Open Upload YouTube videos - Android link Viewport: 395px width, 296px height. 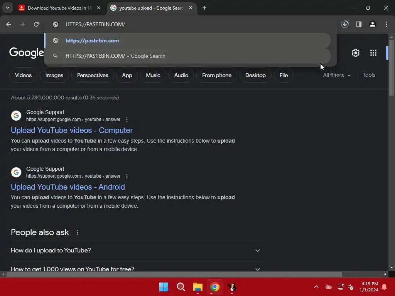pyautogui.click(x=68, y=187)
